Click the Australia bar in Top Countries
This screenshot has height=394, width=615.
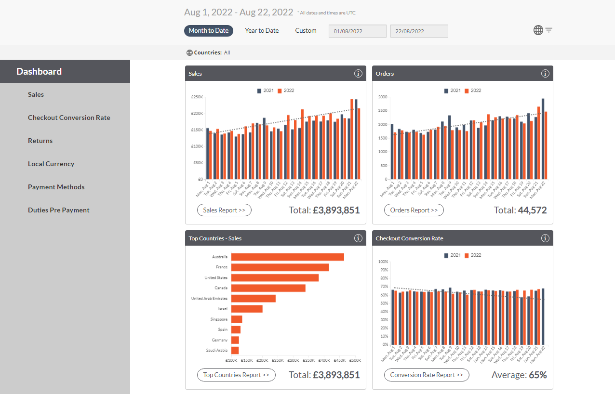pyautogui.click(x=288, y=257)
